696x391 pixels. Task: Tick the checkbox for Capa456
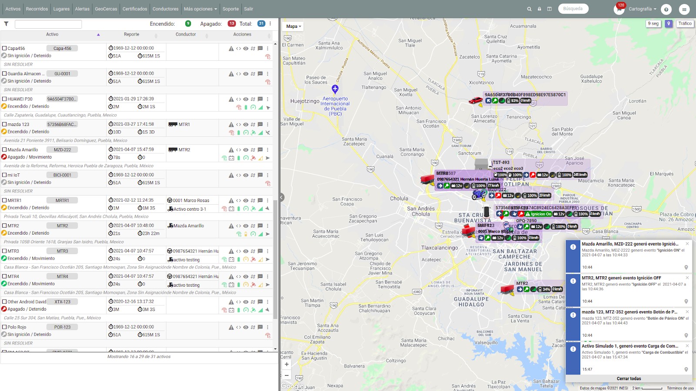4,48
